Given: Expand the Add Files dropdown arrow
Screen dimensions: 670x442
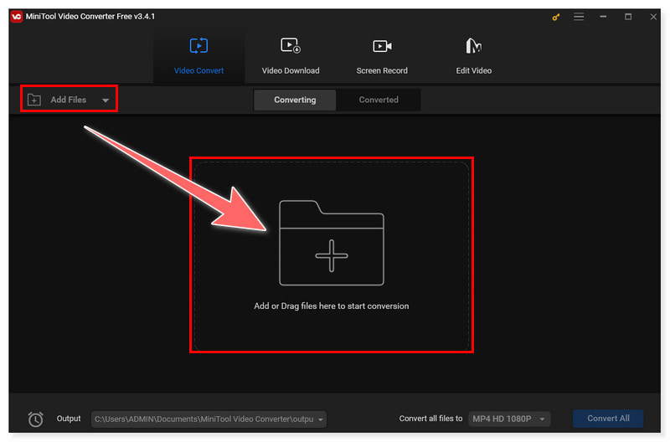Looking at the screenshot, I should click(106, 100).
